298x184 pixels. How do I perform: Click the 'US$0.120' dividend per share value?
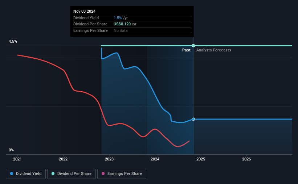(122, 24)
